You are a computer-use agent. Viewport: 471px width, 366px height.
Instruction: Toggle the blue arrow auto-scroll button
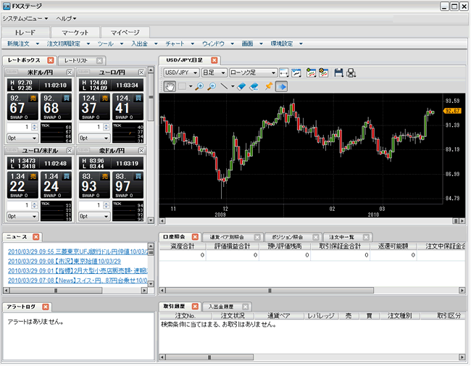pyautogui.click(x=281, y=86)
